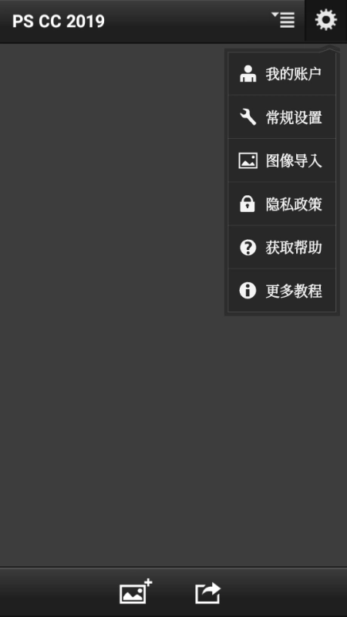Open 更多教程 menu entry
Viewport: 347px width, 617px height.
click(282, 291)
